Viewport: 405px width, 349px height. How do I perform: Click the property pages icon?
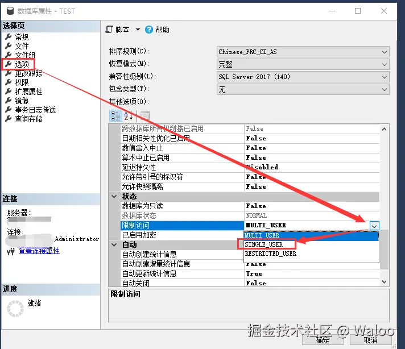tap(145, 115)
